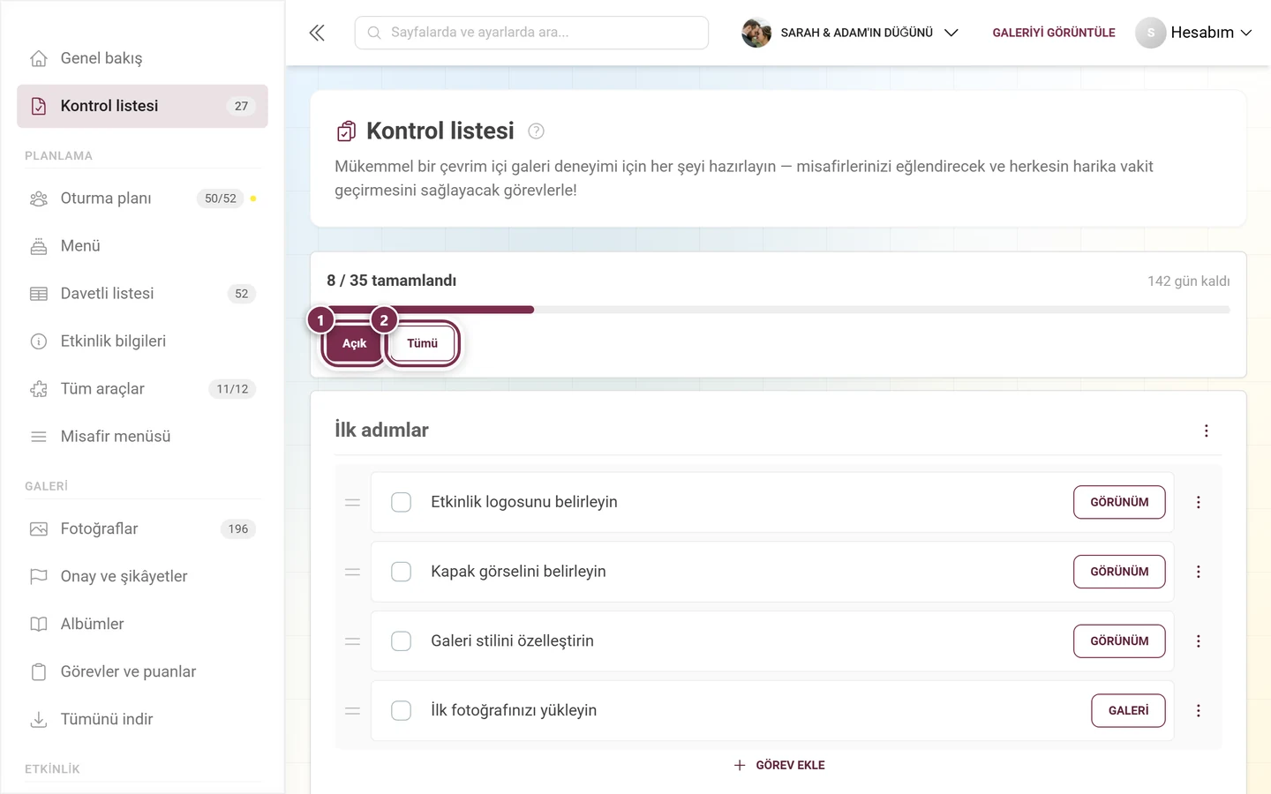This screenshot has width=1271, height=794.
Task: Click the help question mark beside Kontrol listesi
Action: [536, 131]
